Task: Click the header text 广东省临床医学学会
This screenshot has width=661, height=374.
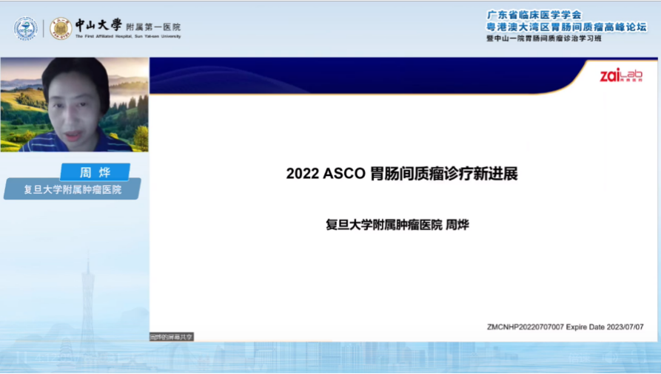Action: click(534, 15)
